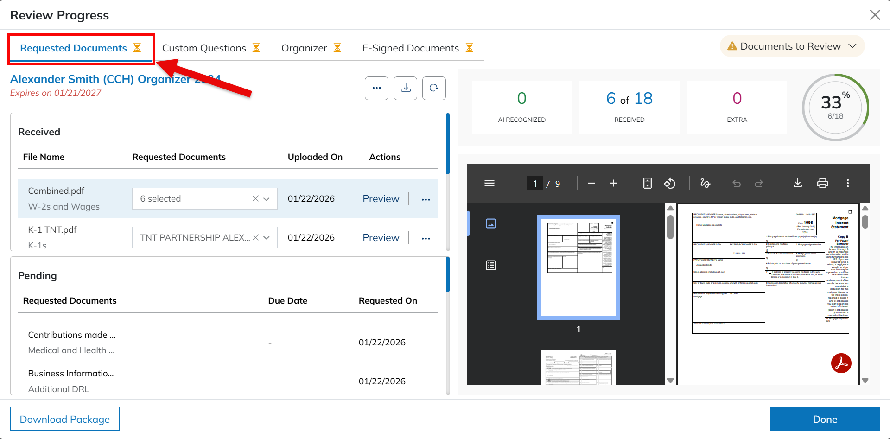Zoom out of the PDF preview
Viewport: 890px width, 439px height.
click(x=591, y=184)
